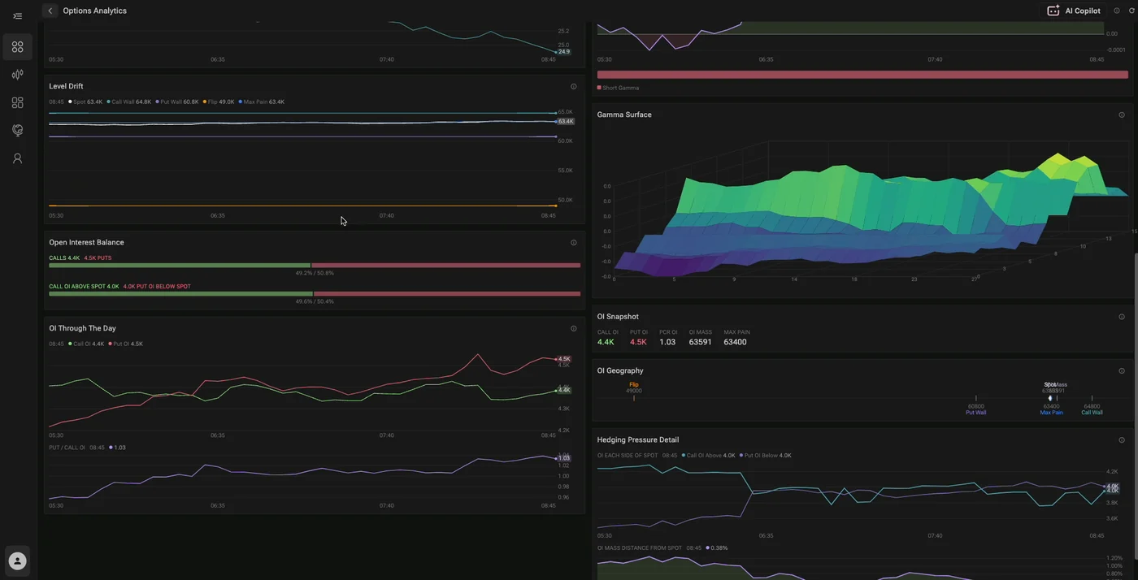
Task: Show info for the Gamma Surface panel
Action: click(1122, 115)
